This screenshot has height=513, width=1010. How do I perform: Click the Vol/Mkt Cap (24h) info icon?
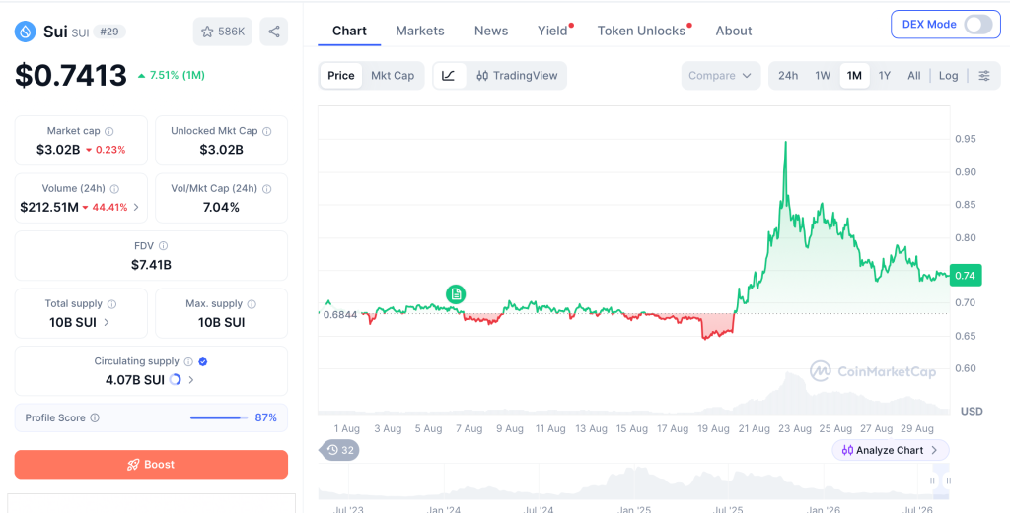[266, 189]
